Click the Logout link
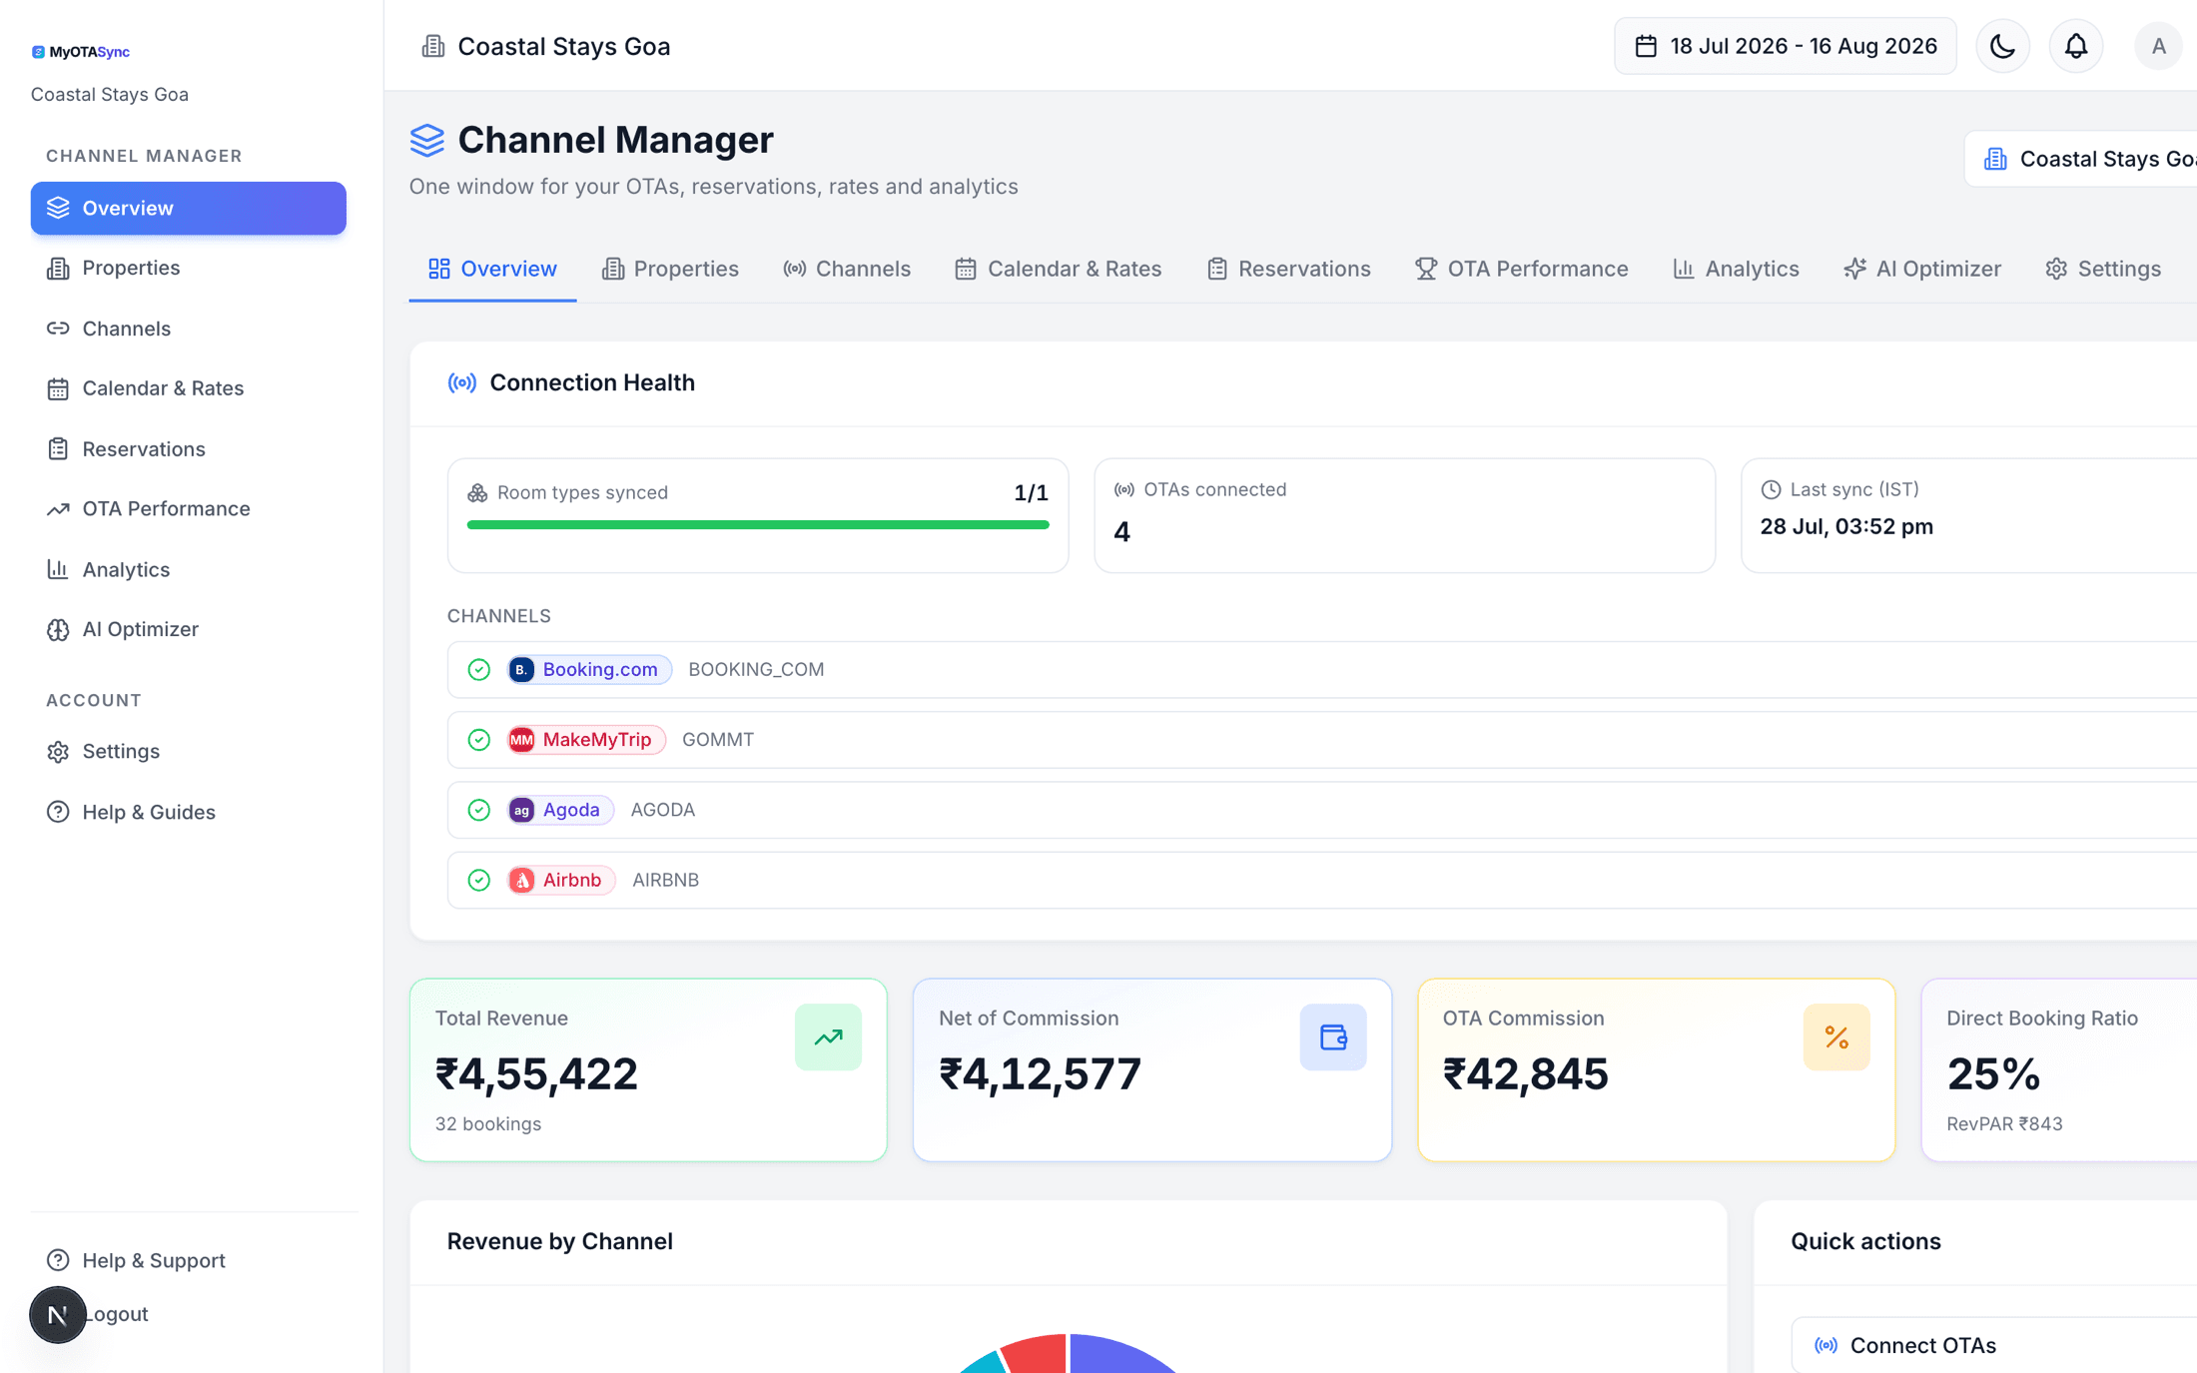The image size is (2197, 1373). click(118, 1314)
